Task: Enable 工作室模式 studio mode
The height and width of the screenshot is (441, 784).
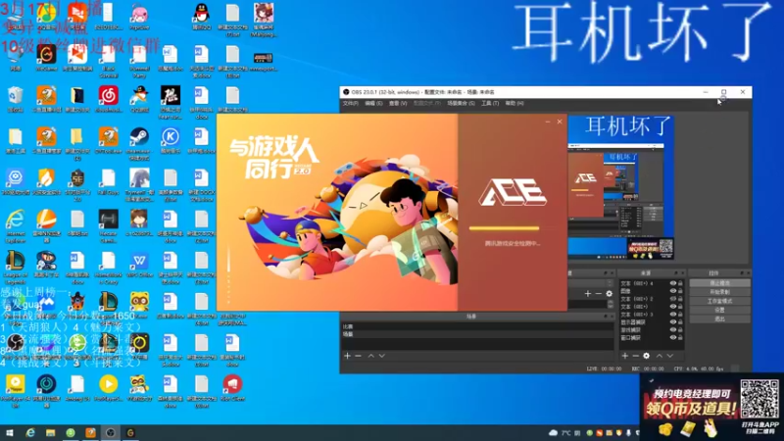Action: [x=719, y=301]
